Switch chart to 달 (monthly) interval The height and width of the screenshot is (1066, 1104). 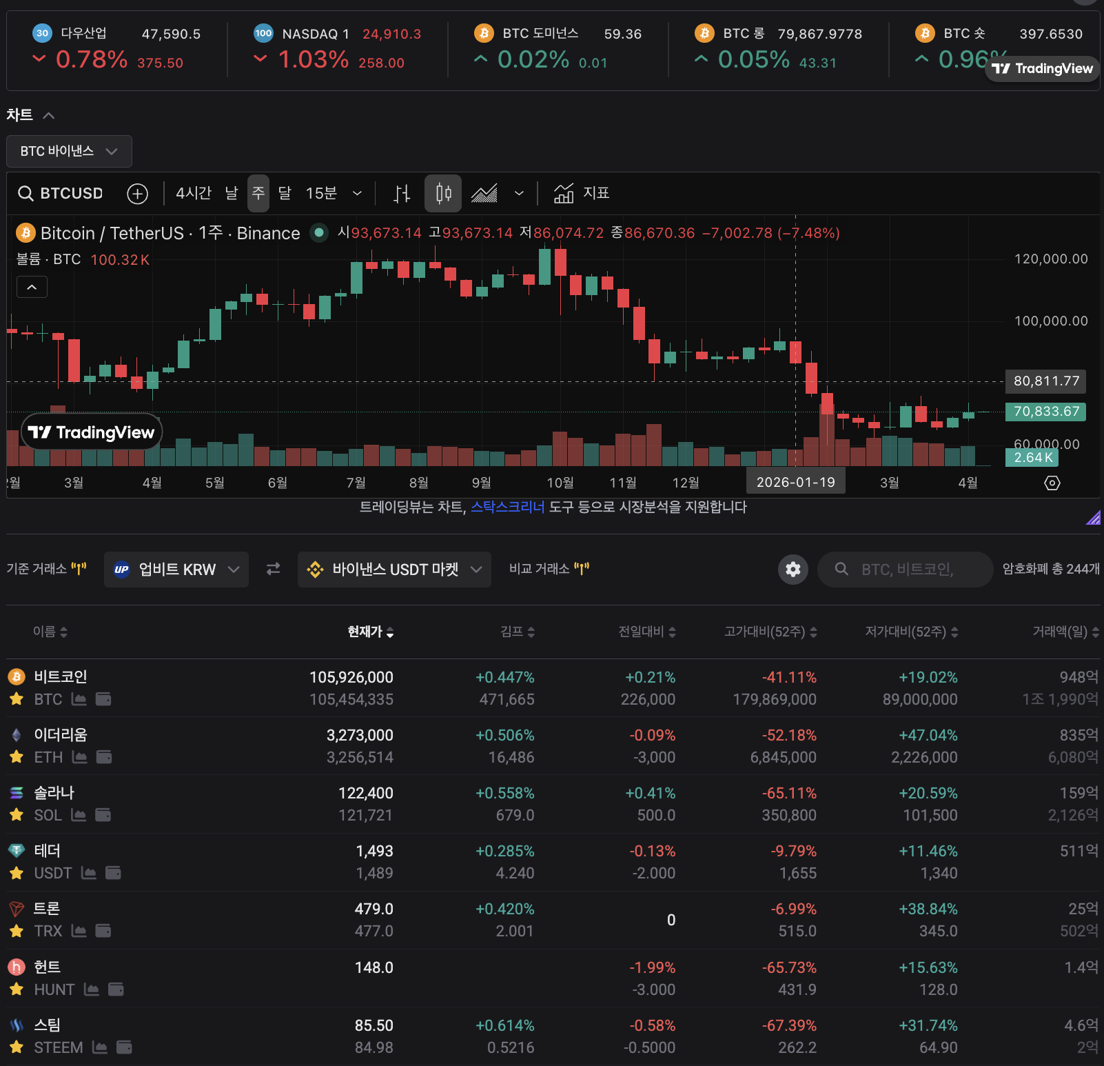click(285, 193)
